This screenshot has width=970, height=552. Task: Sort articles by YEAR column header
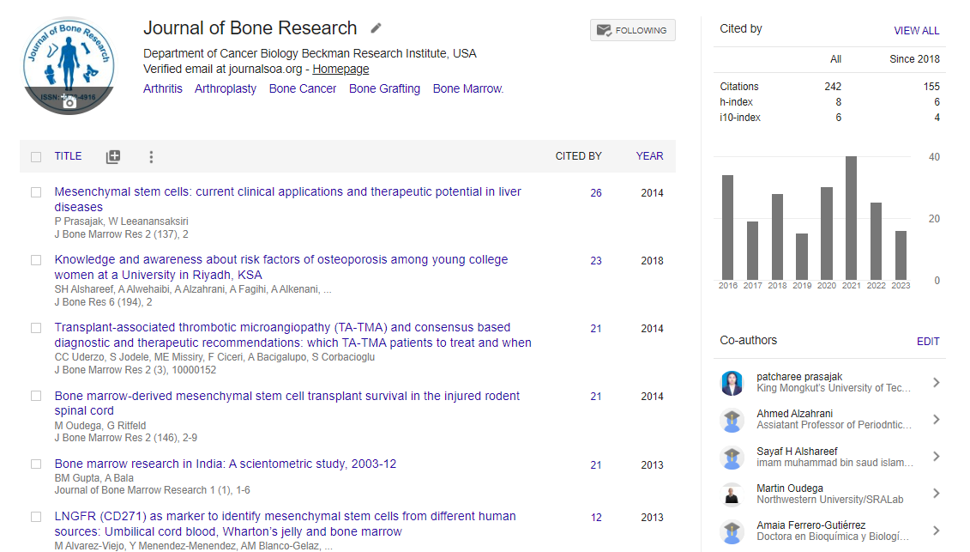click(649, 156)
